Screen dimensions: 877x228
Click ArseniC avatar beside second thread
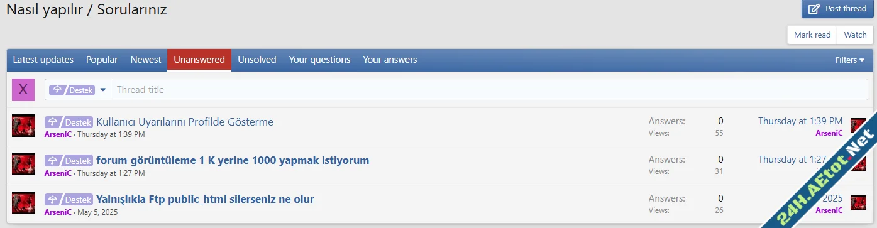(23, 164)
